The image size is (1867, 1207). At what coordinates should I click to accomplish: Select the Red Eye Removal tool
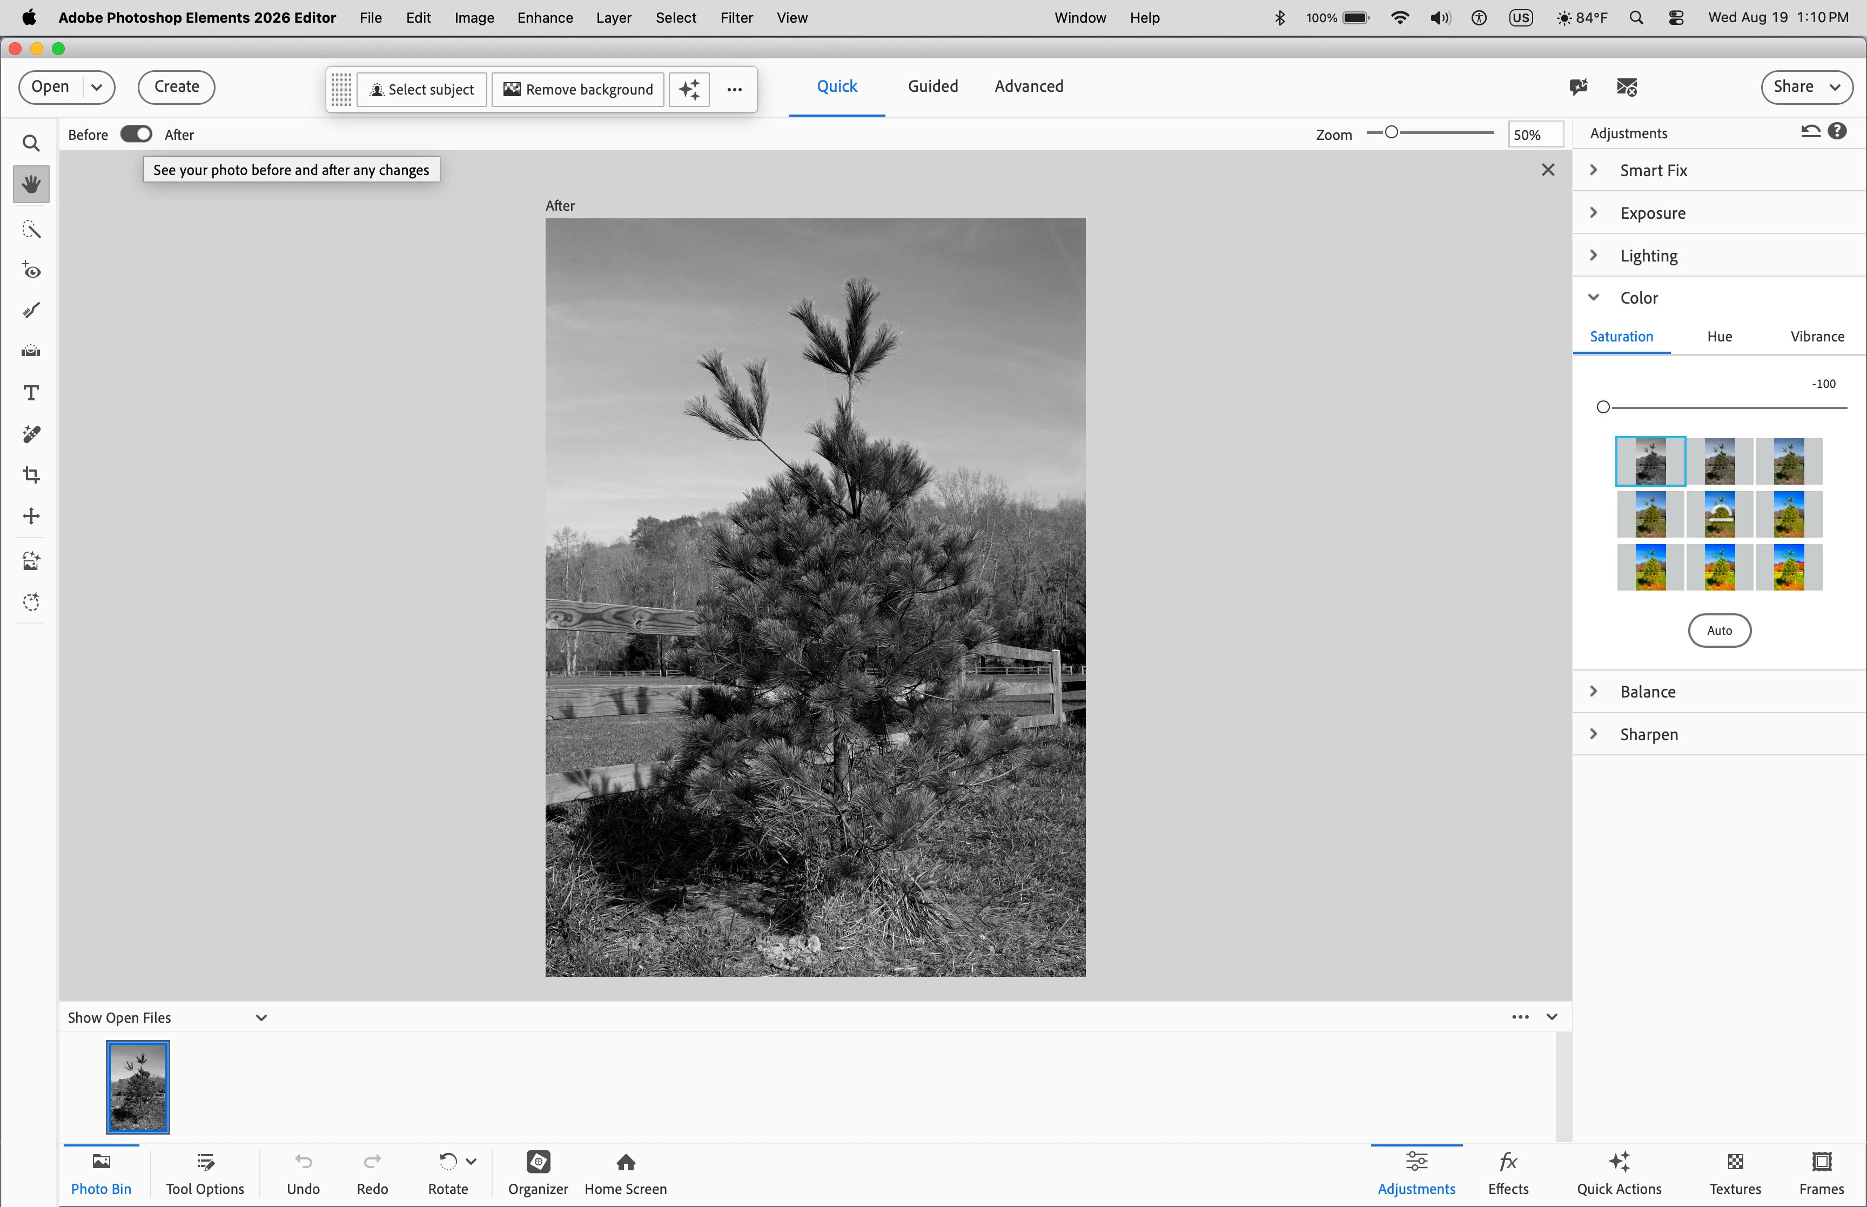[31, 270]
